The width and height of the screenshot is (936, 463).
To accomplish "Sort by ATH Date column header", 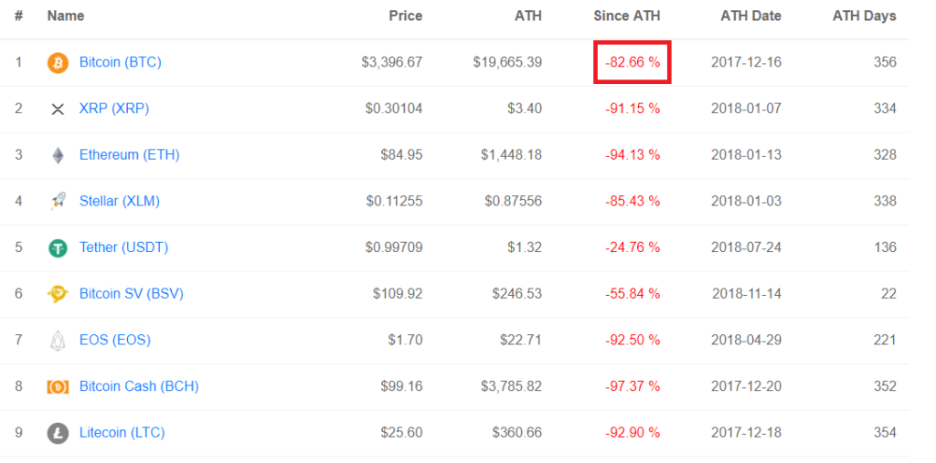I will pos(751,16).
